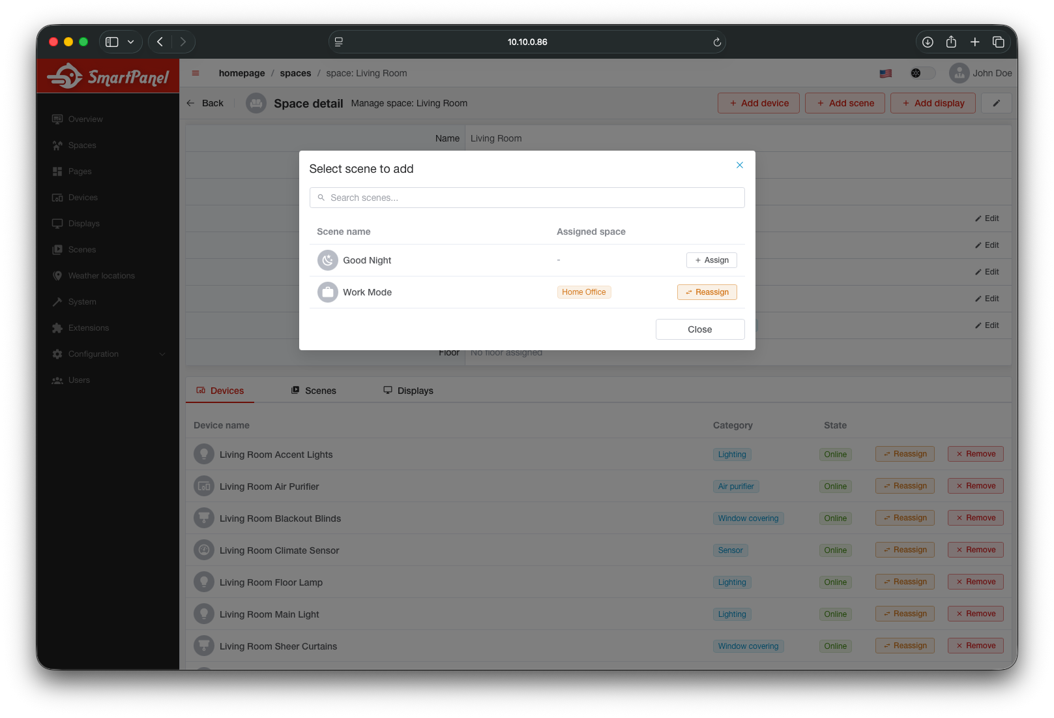
Task: Toggle the browser sidebar icon
Action: click(112, 42)
